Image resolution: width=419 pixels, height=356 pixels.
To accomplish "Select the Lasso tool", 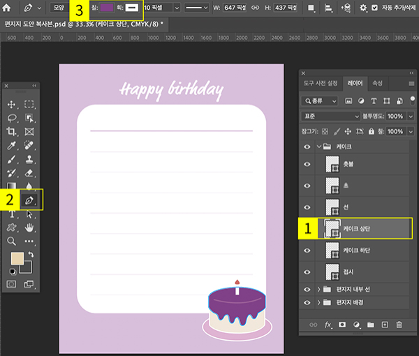I will (12, 118).
